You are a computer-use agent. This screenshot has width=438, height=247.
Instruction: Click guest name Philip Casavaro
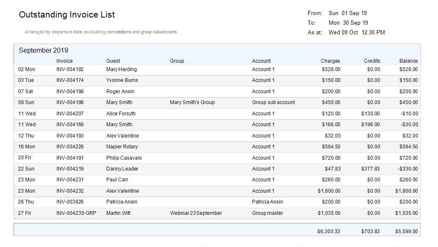click(x=124, y=158)
